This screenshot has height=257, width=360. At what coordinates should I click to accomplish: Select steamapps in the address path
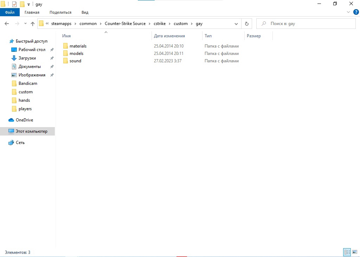[x=61, y=24]
